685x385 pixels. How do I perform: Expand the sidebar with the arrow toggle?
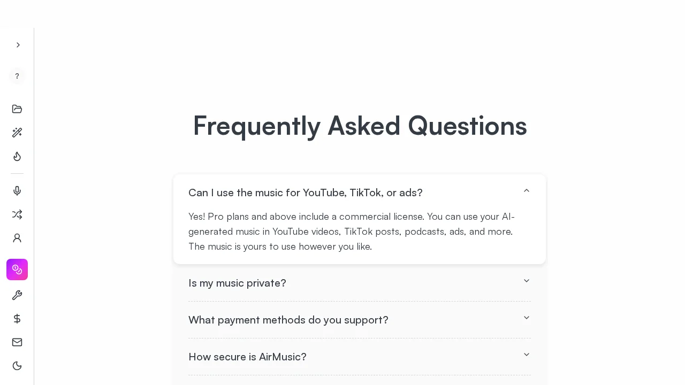point(18,45)
